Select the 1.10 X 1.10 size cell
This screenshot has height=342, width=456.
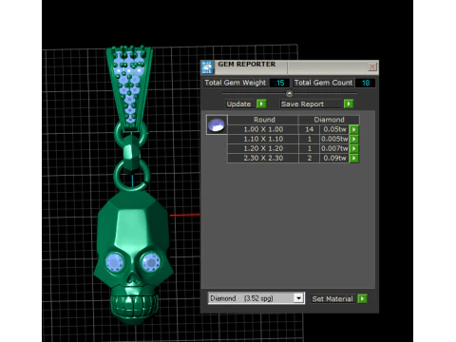click(263, 139)
